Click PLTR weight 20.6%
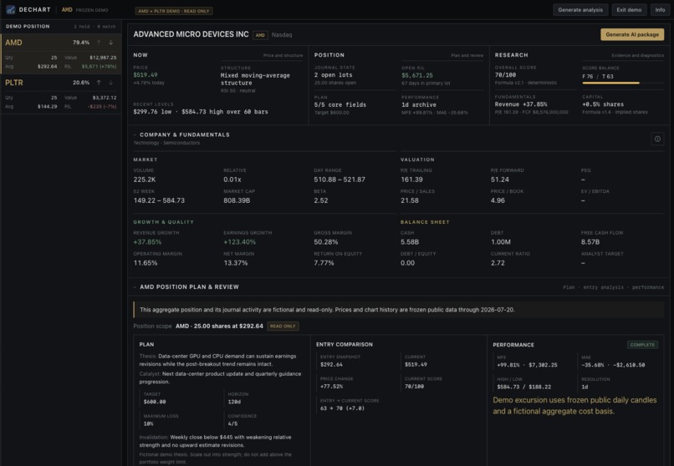Screen dimensions: 674x466 pyautogui.click(x=81, y=83)
